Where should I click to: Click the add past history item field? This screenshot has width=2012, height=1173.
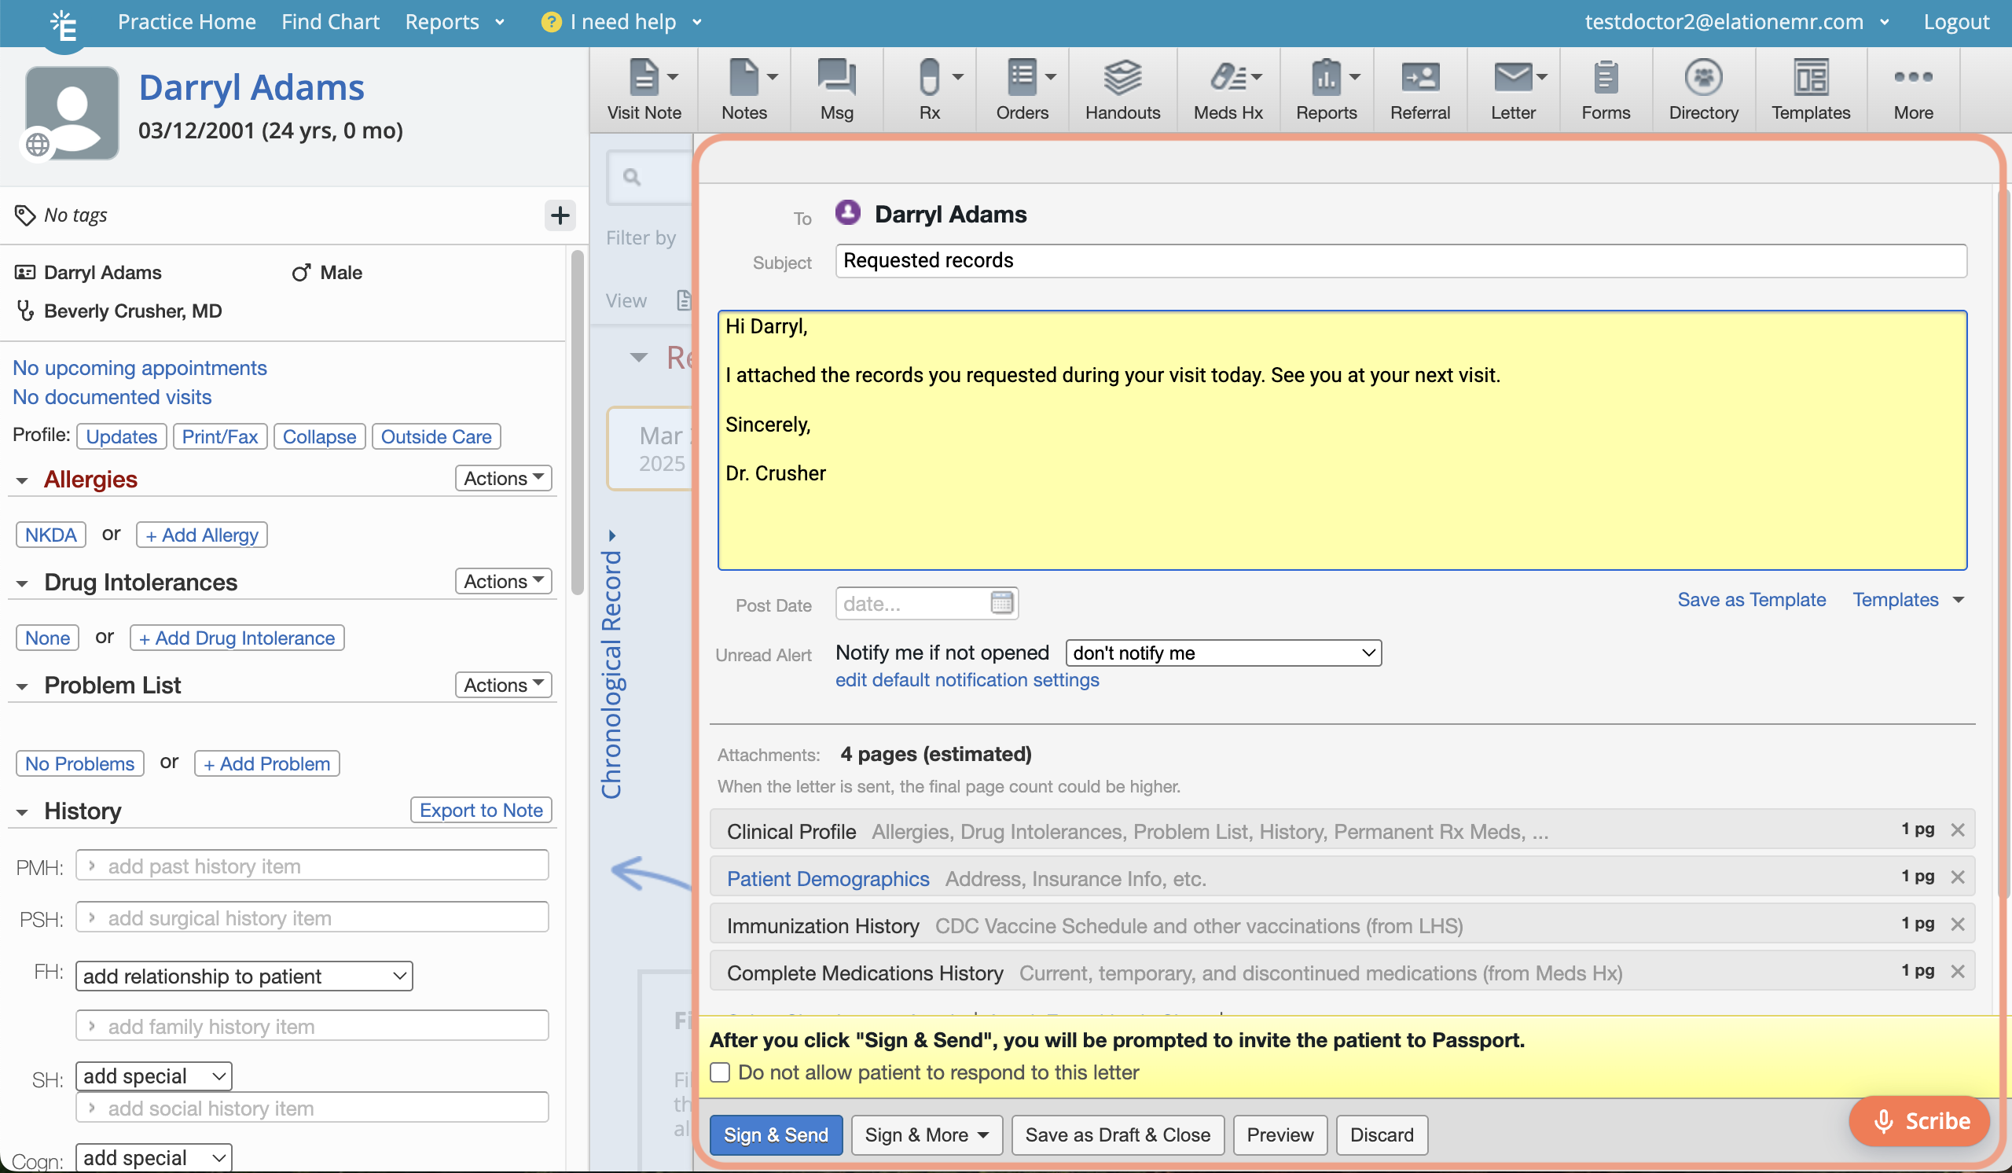[x=312, y=865]
